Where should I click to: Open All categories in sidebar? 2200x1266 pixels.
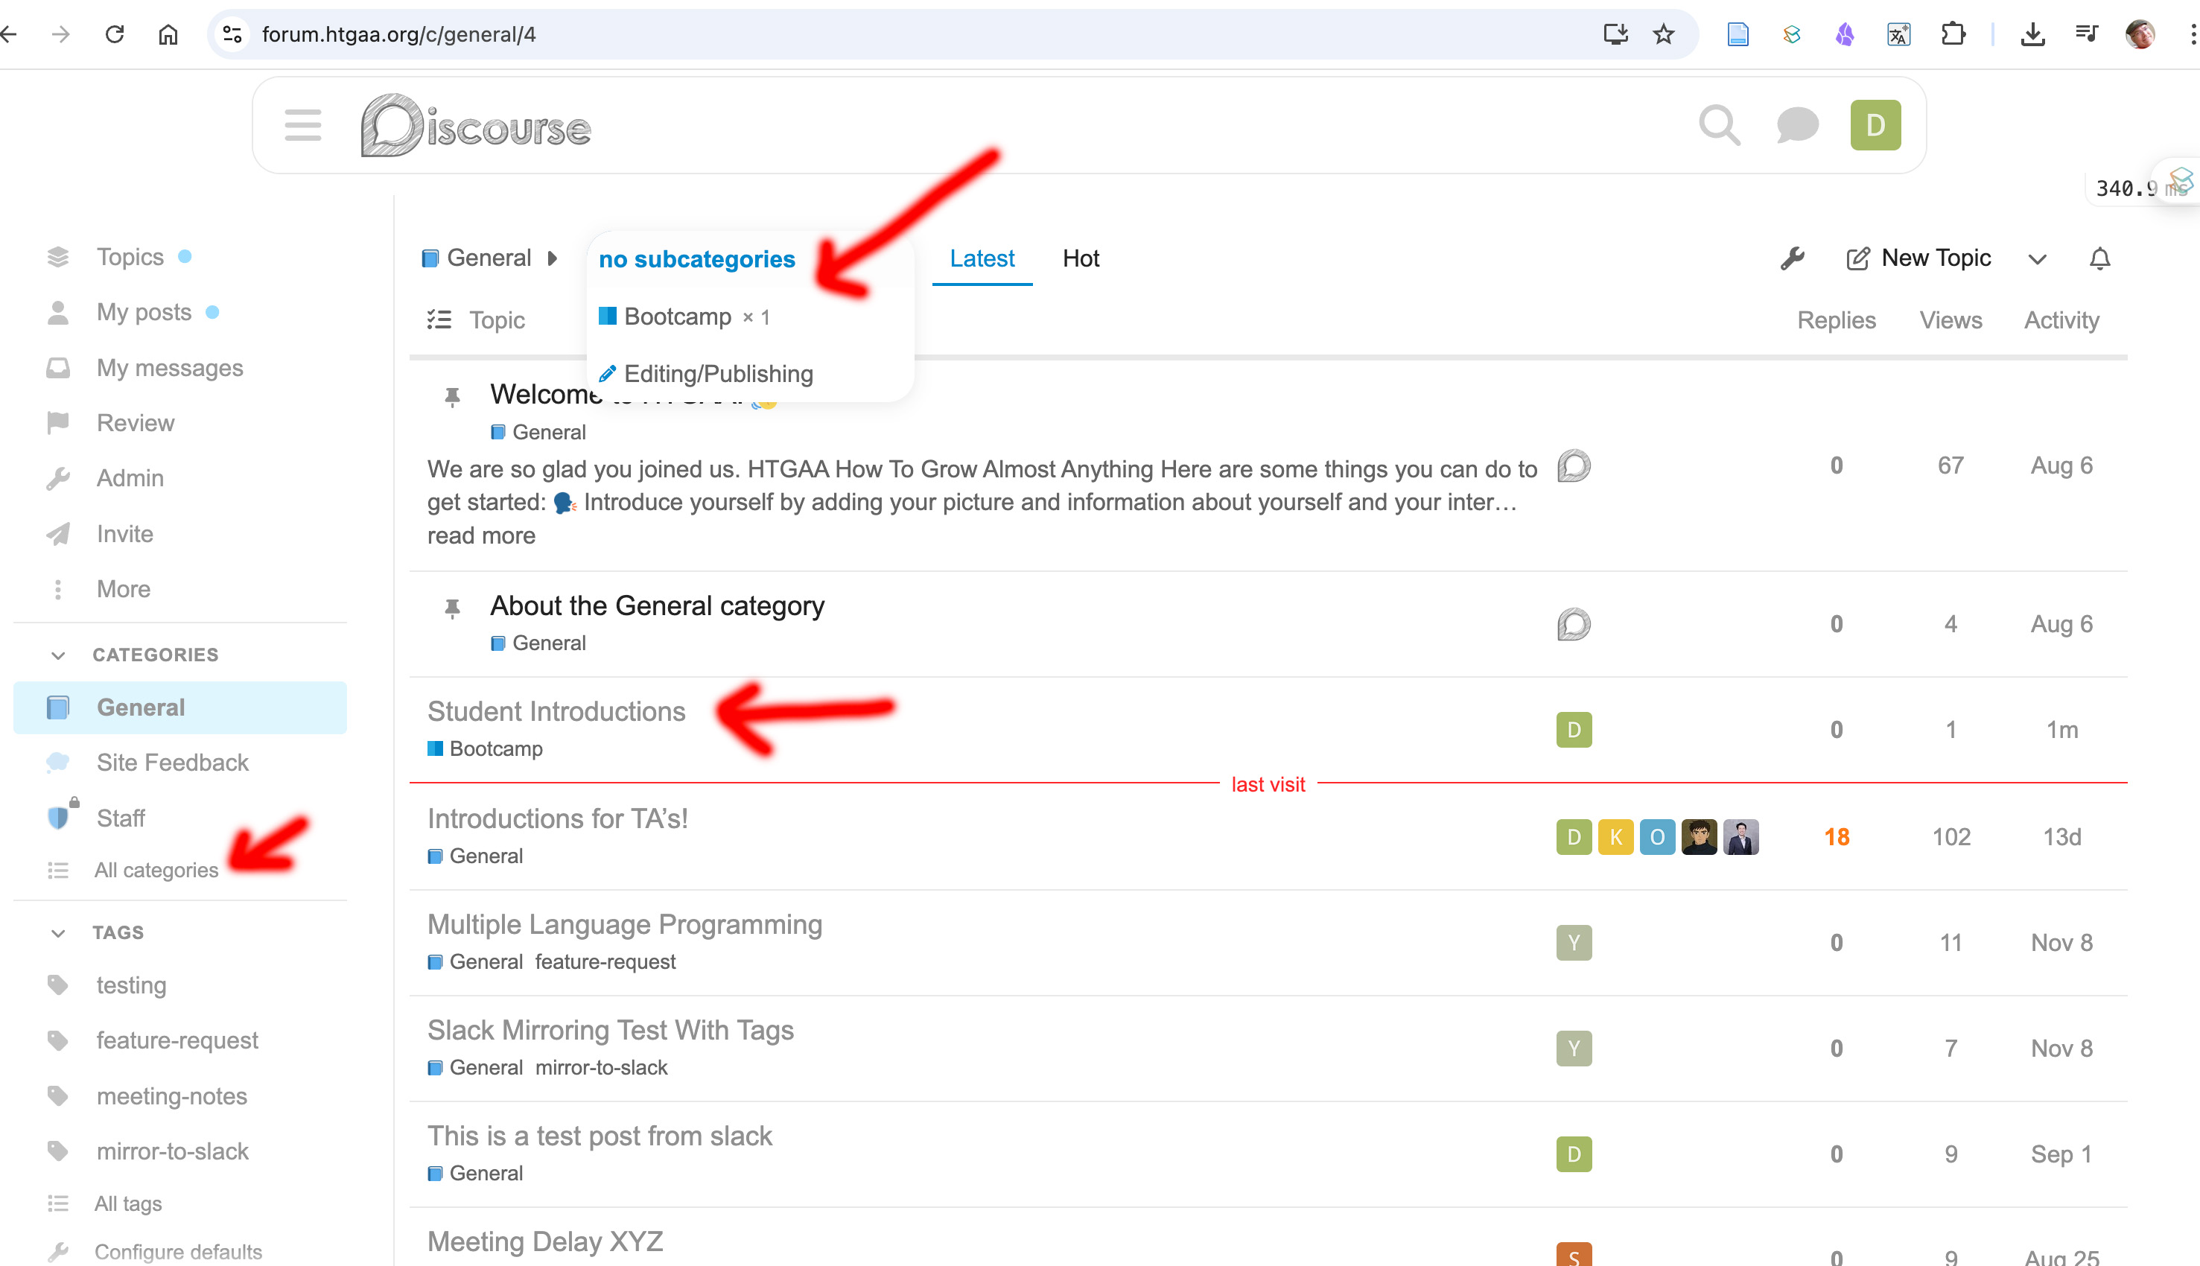[x=156, y=870]
